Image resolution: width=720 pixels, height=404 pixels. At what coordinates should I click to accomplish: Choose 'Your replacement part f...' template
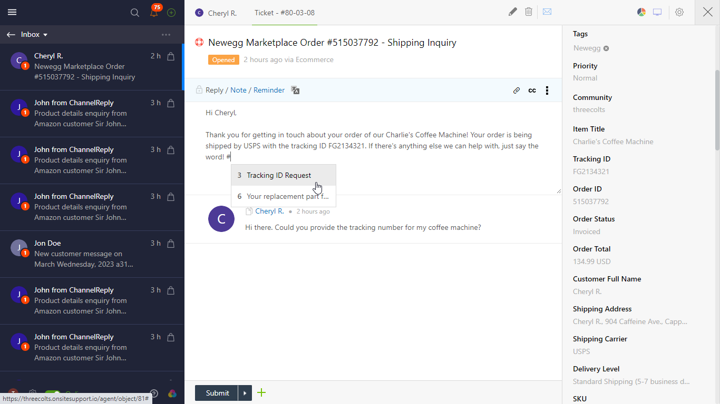pyautogui.click(x=284, y=196)
